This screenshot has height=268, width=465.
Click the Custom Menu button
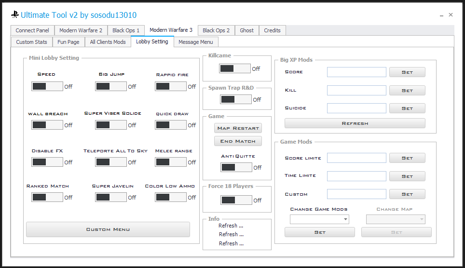click(x=108, y=229)
